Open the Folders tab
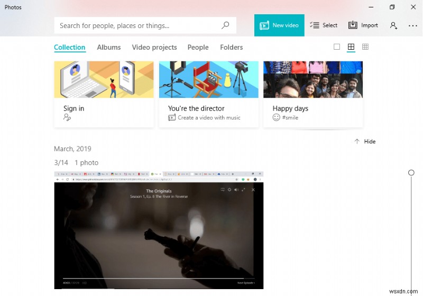 [x=232, y=48]
